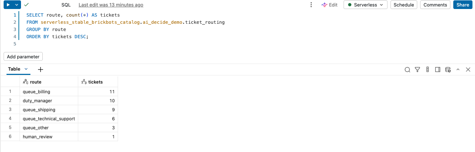Click the Edit assistant button

pos(329,5)
